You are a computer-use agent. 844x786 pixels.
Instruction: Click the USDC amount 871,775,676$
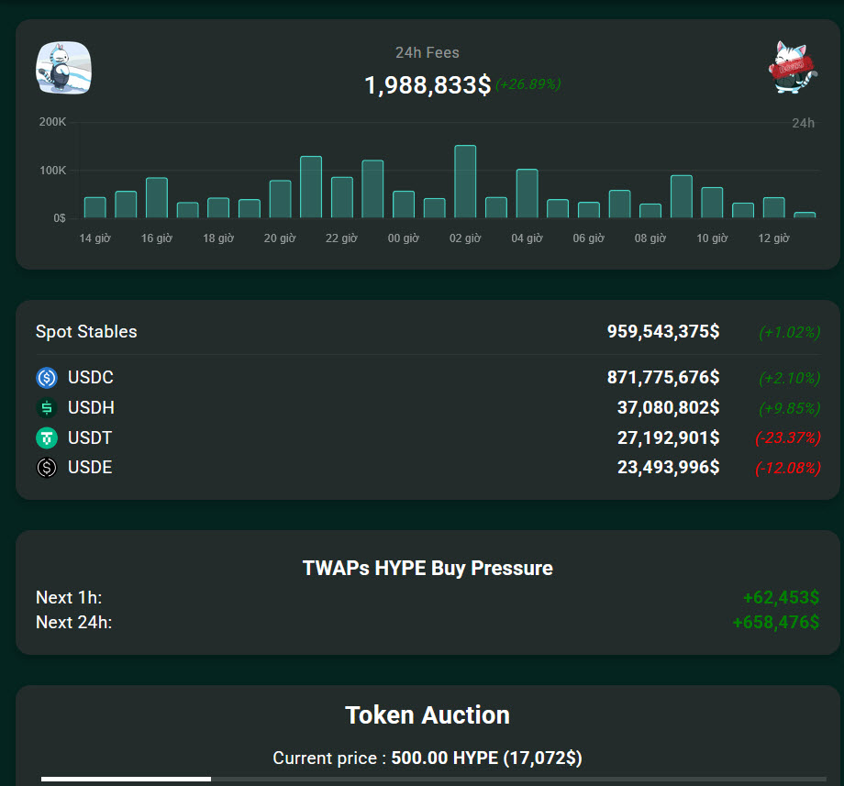pos(663,378)
